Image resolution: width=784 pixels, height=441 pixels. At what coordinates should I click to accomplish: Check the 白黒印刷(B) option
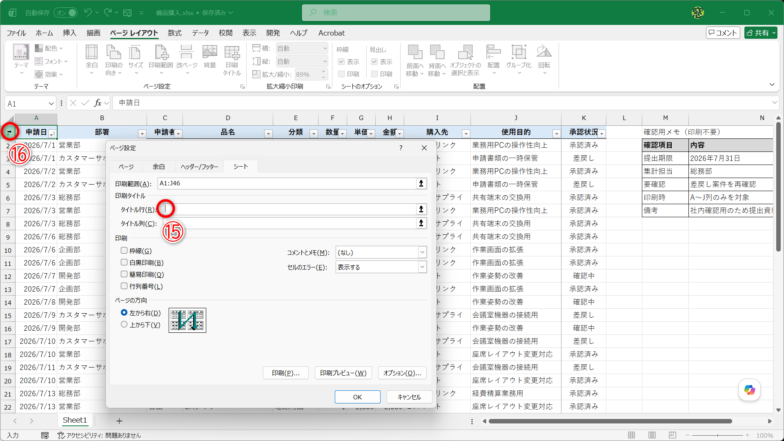tap(124, 262)
